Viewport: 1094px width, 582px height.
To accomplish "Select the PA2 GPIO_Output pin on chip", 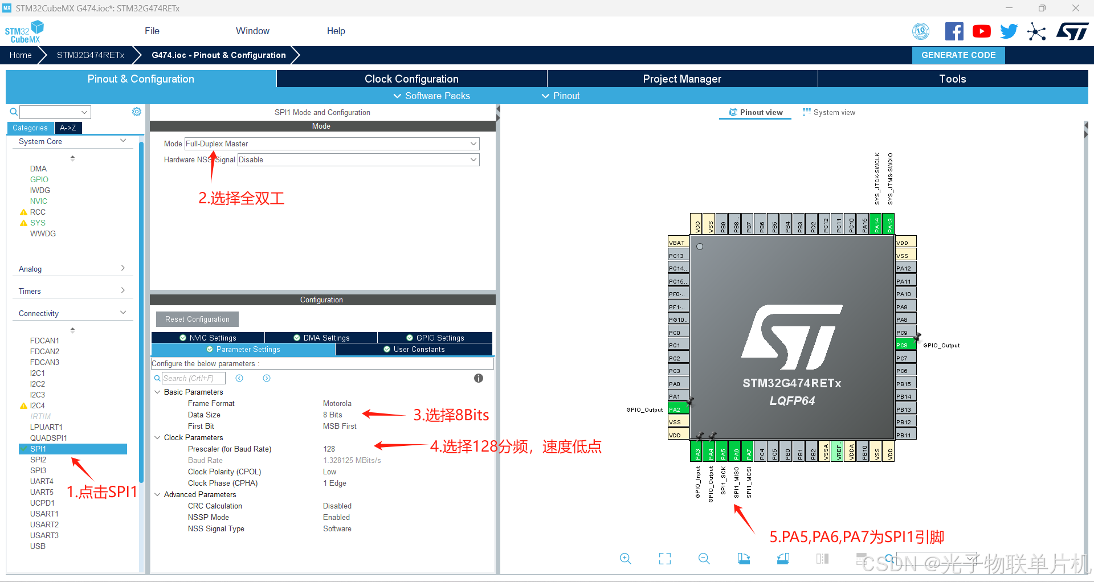I will click(x=678, y=409).
